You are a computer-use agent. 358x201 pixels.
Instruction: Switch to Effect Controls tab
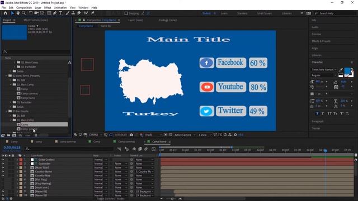point(36,20)
